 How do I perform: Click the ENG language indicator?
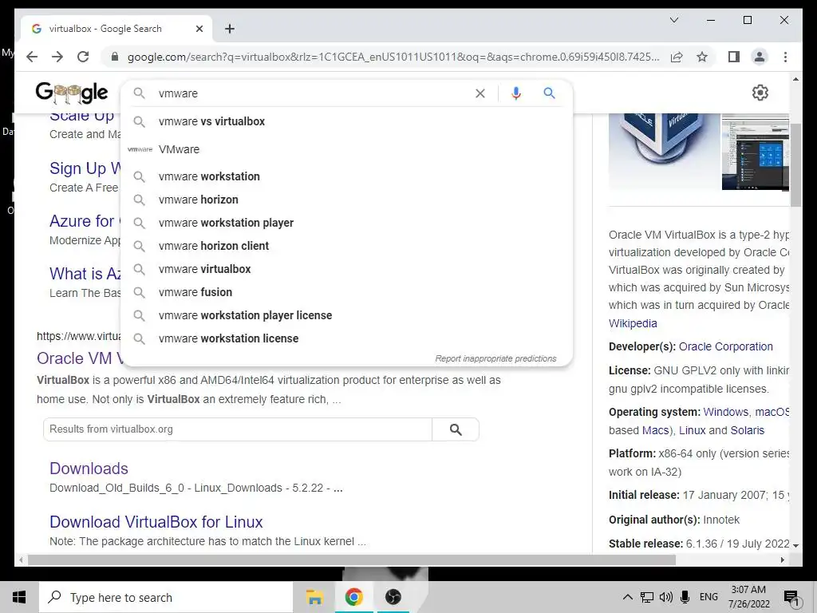[708, 597]
